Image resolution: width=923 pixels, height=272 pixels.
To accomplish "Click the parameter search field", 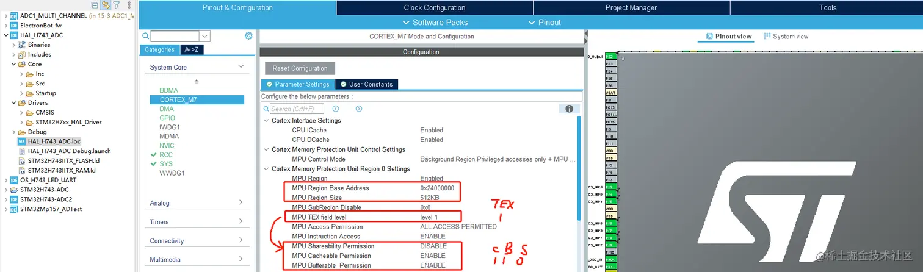I will click(297, 109).
